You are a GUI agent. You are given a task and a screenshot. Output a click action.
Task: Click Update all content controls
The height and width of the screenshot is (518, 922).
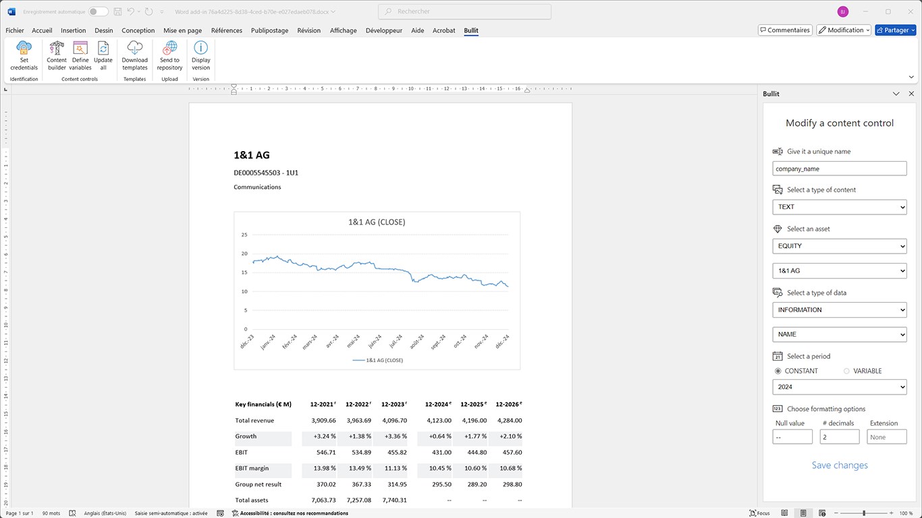pos(103,55)
